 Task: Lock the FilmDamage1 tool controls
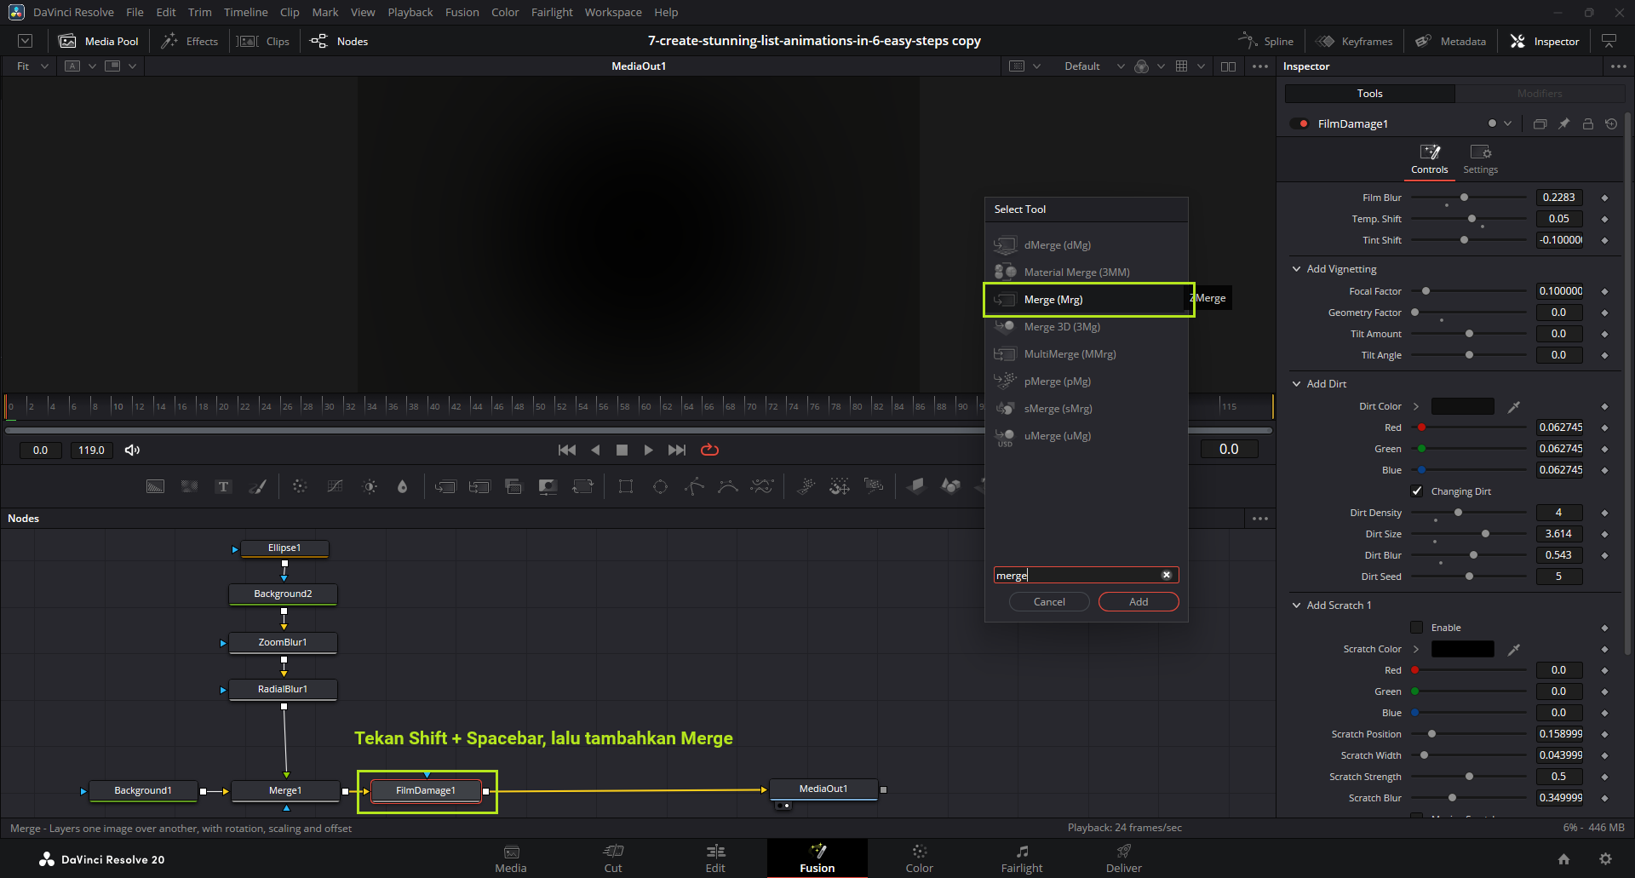click(x=1587, y=124)
